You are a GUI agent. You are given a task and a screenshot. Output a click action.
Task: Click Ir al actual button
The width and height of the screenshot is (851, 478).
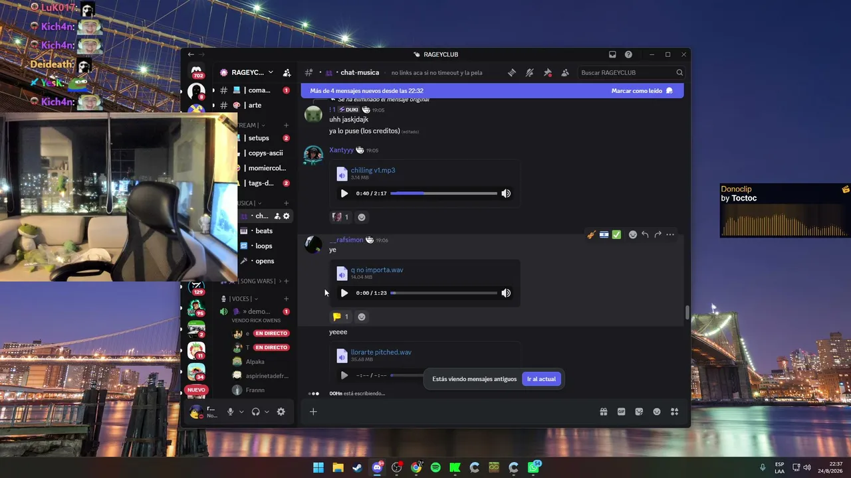[x=541, y=379]
